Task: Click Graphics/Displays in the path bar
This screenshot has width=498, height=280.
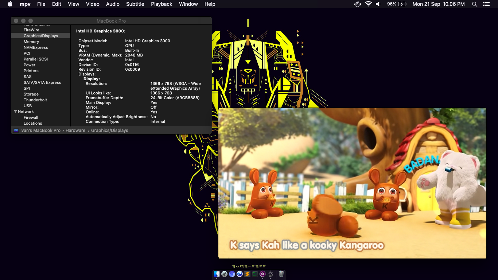Action: 110,131
